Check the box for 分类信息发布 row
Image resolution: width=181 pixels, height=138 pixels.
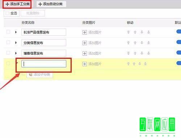(x=8, y=42)
